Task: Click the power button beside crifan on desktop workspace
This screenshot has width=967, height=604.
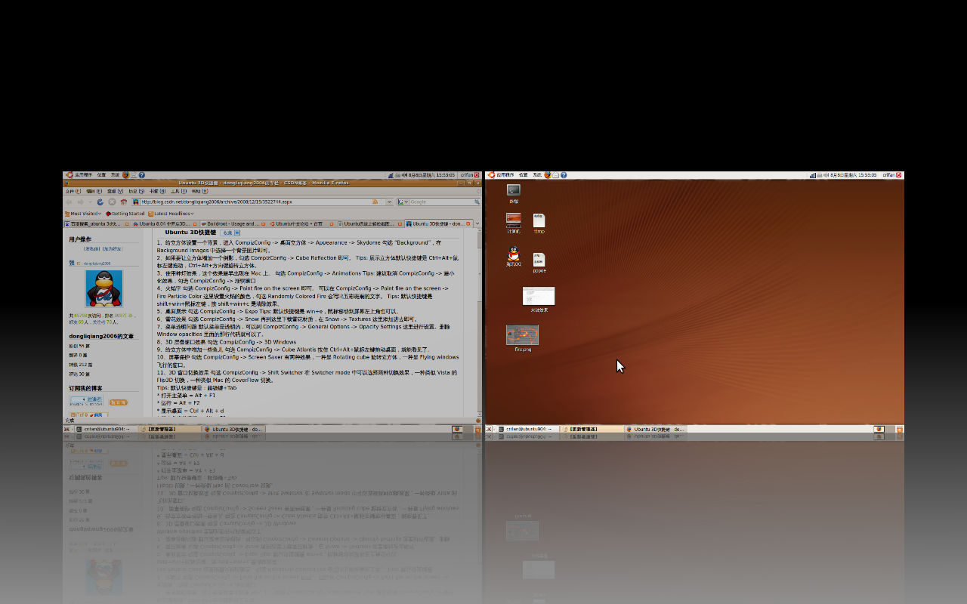Action: click(899, 175)
